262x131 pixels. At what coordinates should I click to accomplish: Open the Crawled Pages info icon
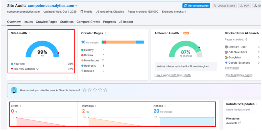tap(105, 33)
